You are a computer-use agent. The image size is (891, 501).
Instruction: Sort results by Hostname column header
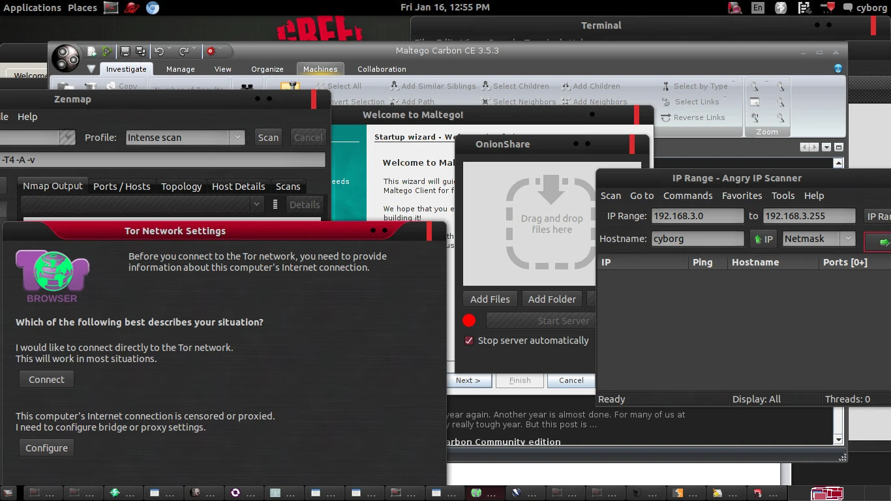773,262
